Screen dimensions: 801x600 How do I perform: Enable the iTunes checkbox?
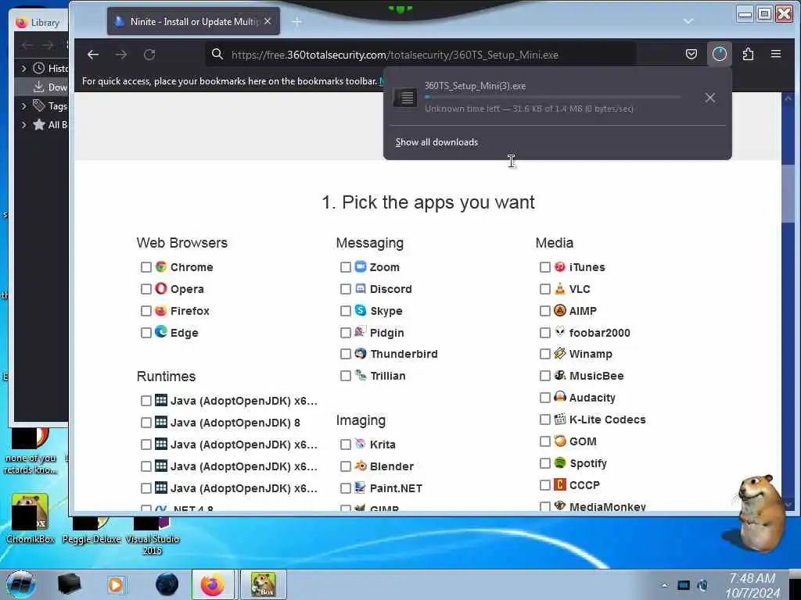[545, 267]
